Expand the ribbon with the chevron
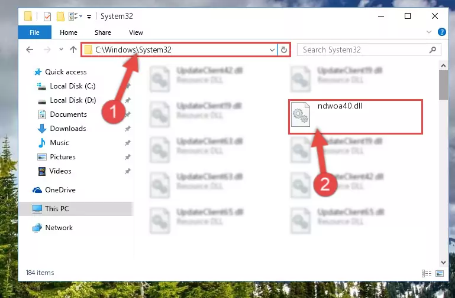 click(428, 32)
